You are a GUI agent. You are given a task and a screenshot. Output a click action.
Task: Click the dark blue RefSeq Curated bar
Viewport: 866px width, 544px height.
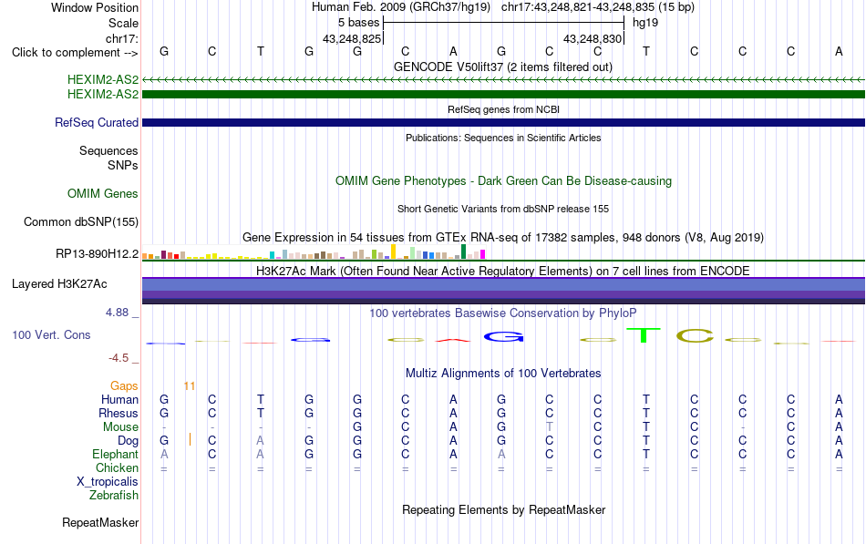tap(503, 123)
